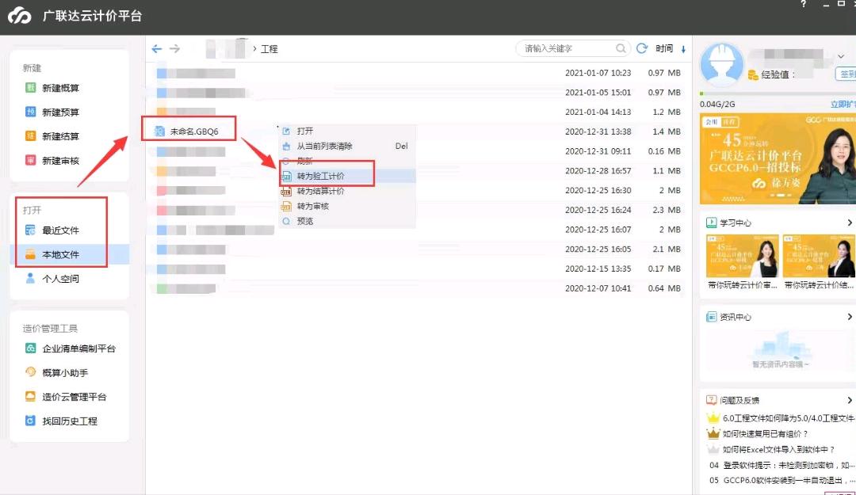Screen dimensions: 856x495
Task: Click the 找回历史工程 icon
Action: point(31,421)
